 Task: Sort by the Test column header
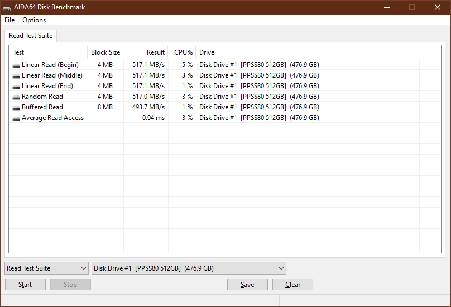click(x=49, y=52)
